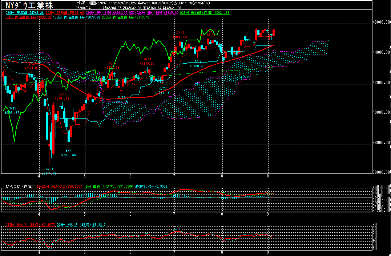This screenshot has height=256, width=391.
Task: Click the 44000.00 price axis label
Action: 381,52
